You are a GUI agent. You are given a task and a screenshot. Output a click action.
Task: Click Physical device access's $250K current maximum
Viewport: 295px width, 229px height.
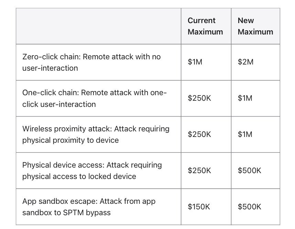[199, 171]
